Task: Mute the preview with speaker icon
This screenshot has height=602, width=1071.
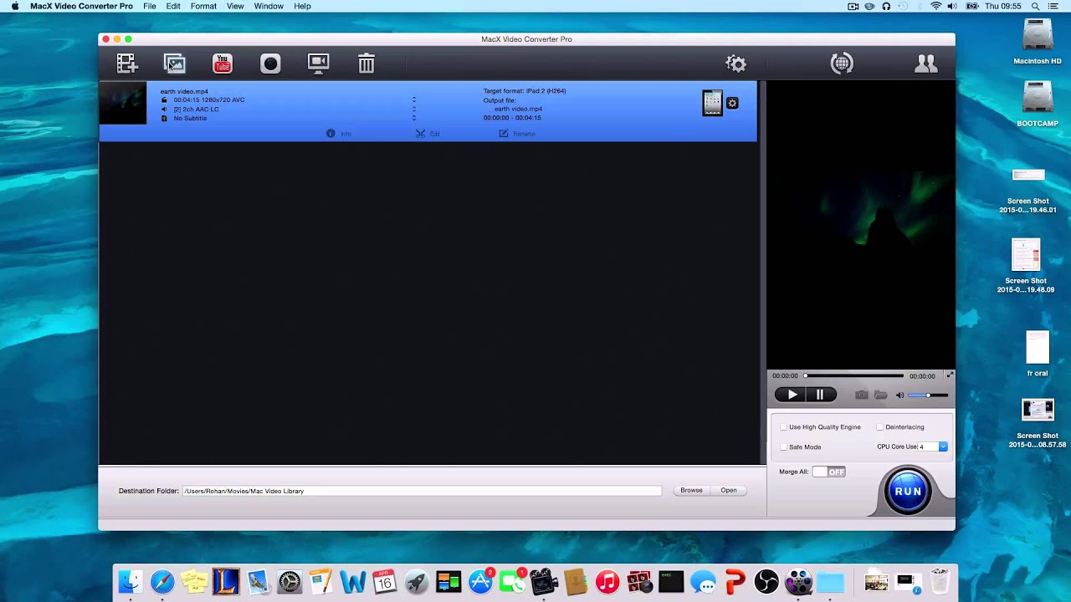Action: [900, 395]
